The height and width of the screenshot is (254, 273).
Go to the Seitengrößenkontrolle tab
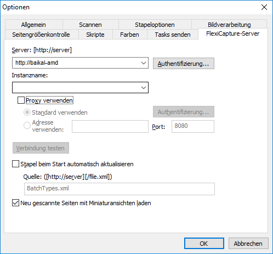(x=41, y=35)
